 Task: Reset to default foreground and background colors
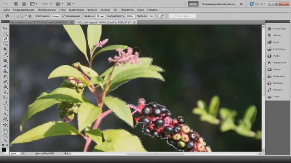pos(3,145)
